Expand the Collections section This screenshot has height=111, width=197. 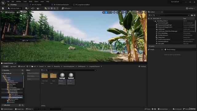tap(2, 105)
